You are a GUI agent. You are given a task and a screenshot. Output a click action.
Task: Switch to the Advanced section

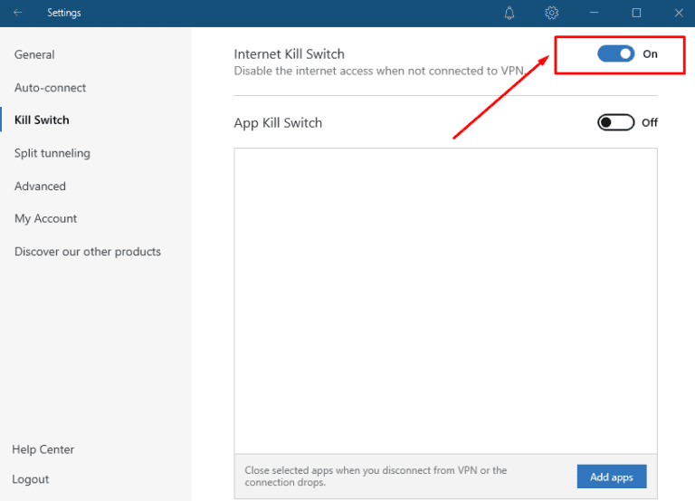40,186
